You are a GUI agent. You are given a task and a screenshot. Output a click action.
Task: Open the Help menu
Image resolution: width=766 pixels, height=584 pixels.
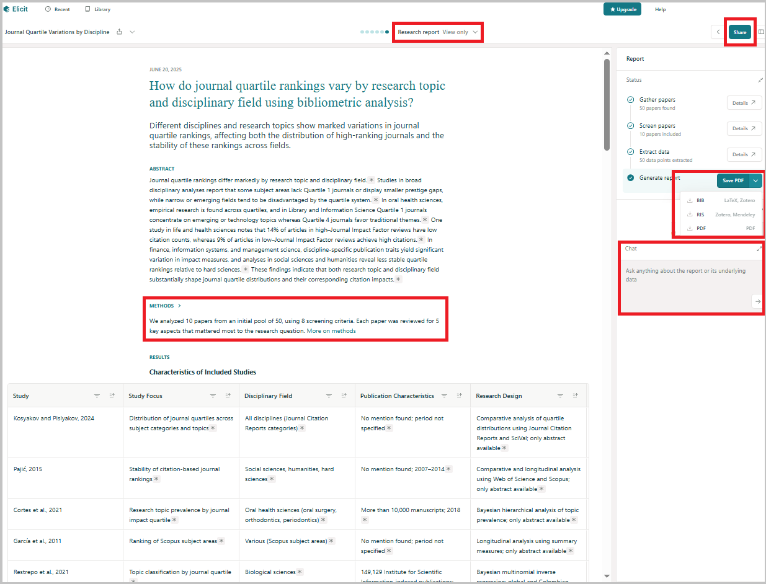661,9
